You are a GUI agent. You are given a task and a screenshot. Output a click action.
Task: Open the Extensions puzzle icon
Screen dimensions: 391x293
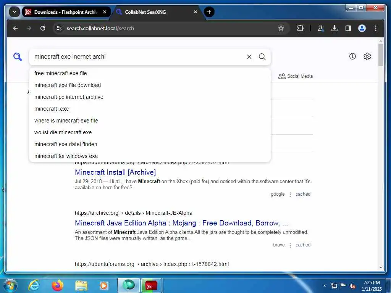(x=300, y=28)
